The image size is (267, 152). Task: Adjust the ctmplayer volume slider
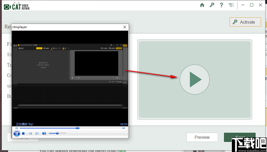(x=57, y=133)
